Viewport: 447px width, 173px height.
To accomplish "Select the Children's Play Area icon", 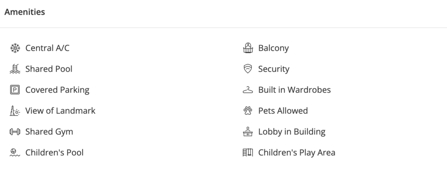I will tap(248, 153).
